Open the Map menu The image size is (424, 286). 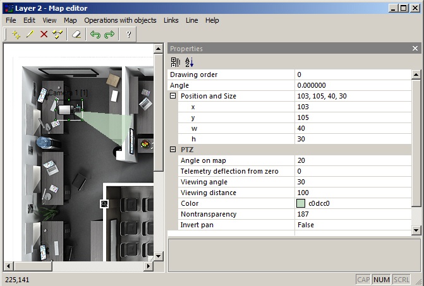[70, 20]
